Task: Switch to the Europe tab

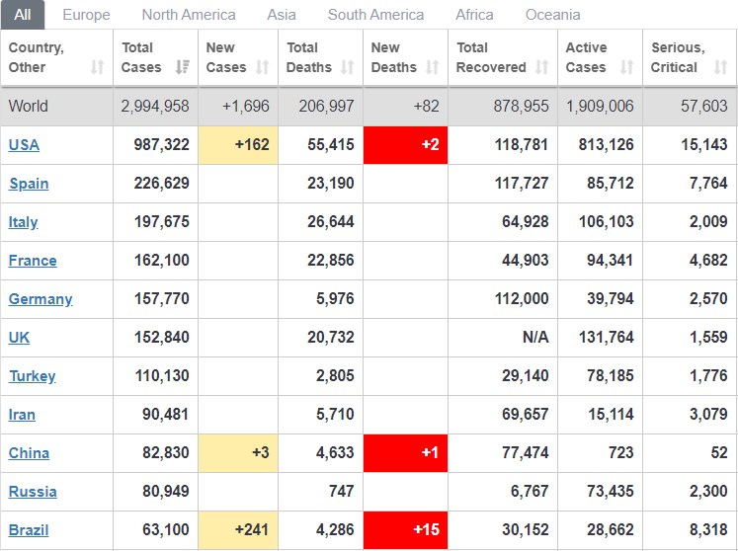Action: (86, 15)
